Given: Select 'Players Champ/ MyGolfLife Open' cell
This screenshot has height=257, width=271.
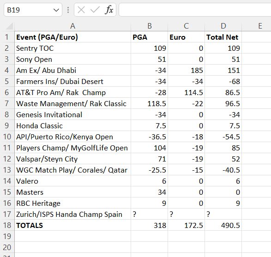Looking at the screenshot, I should click(x=73, y=148).
